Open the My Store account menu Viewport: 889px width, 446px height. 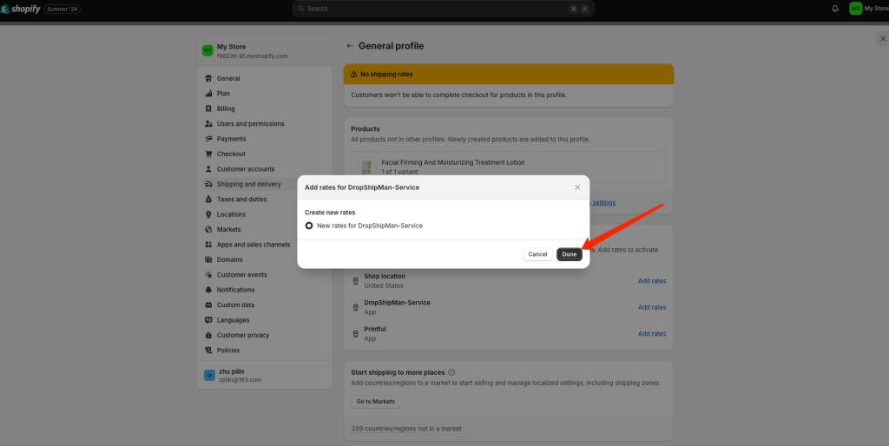pyautogui.click(x=868, y=9)
